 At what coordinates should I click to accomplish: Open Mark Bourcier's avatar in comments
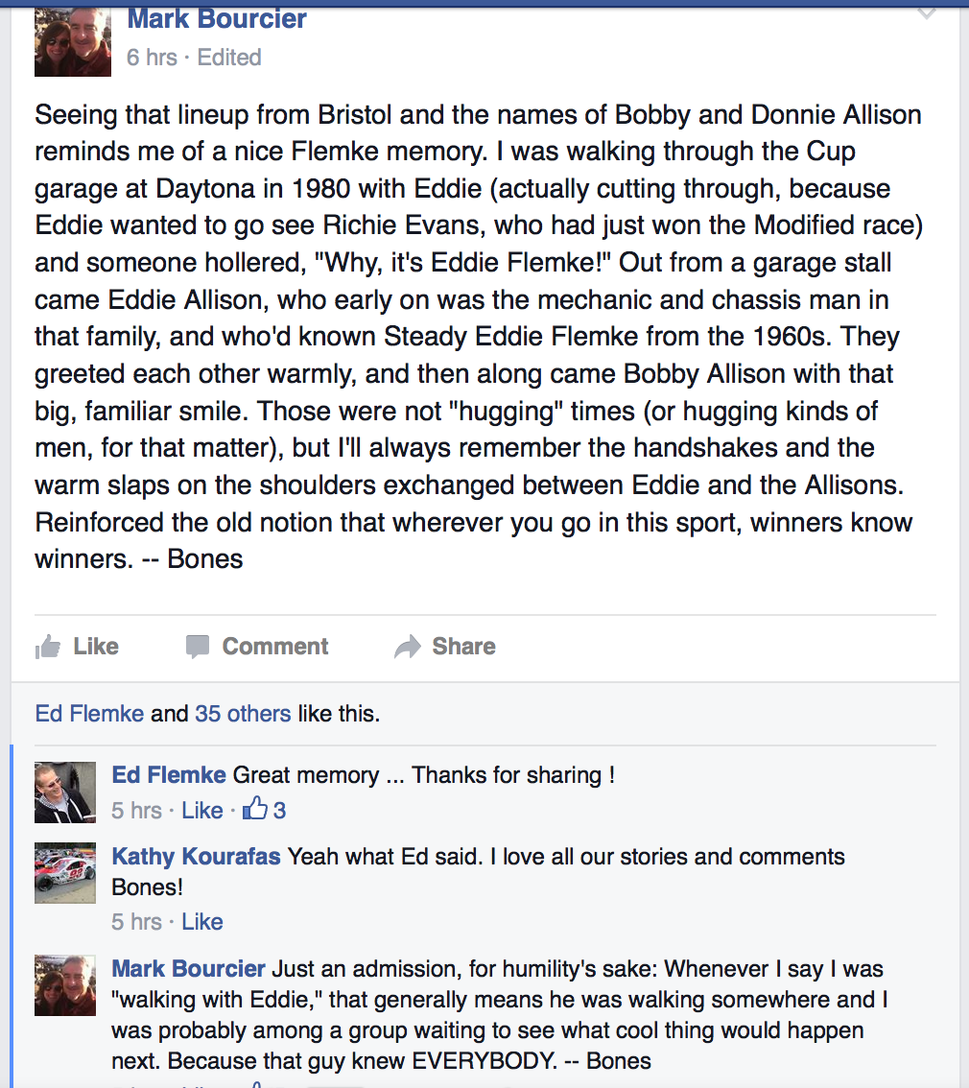click(x=65, y=985)
